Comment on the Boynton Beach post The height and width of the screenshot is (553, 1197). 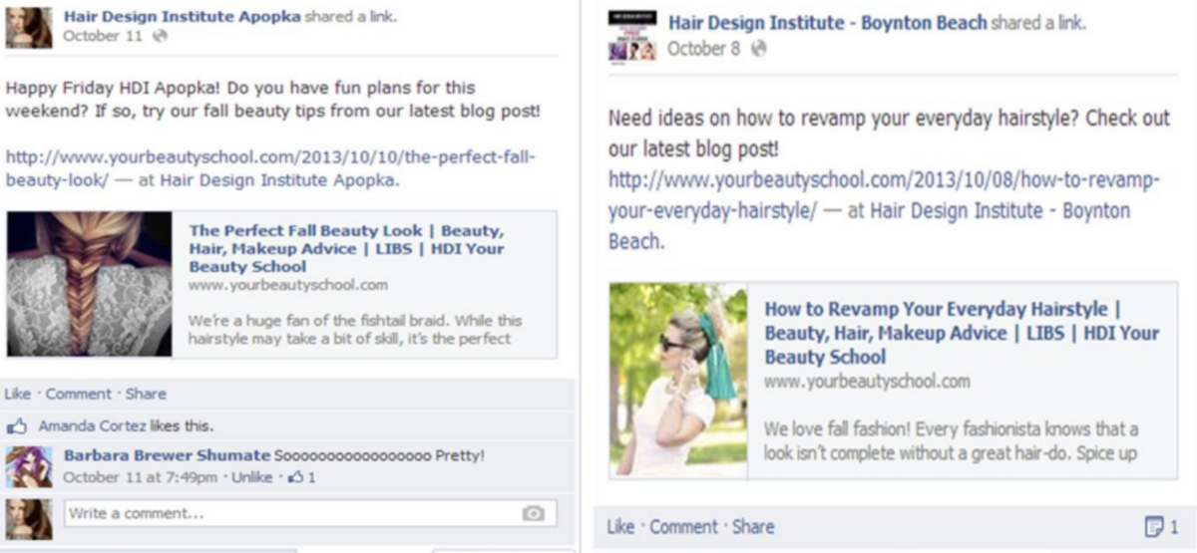(x=683, y=526)
